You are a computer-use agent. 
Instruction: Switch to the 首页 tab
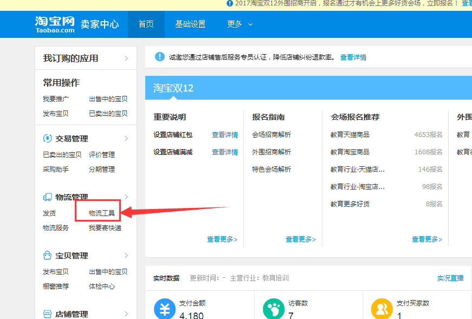(146, 24)
